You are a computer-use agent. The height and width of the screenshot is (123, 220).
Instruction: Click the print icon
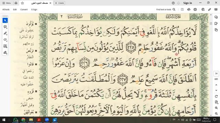195,10
